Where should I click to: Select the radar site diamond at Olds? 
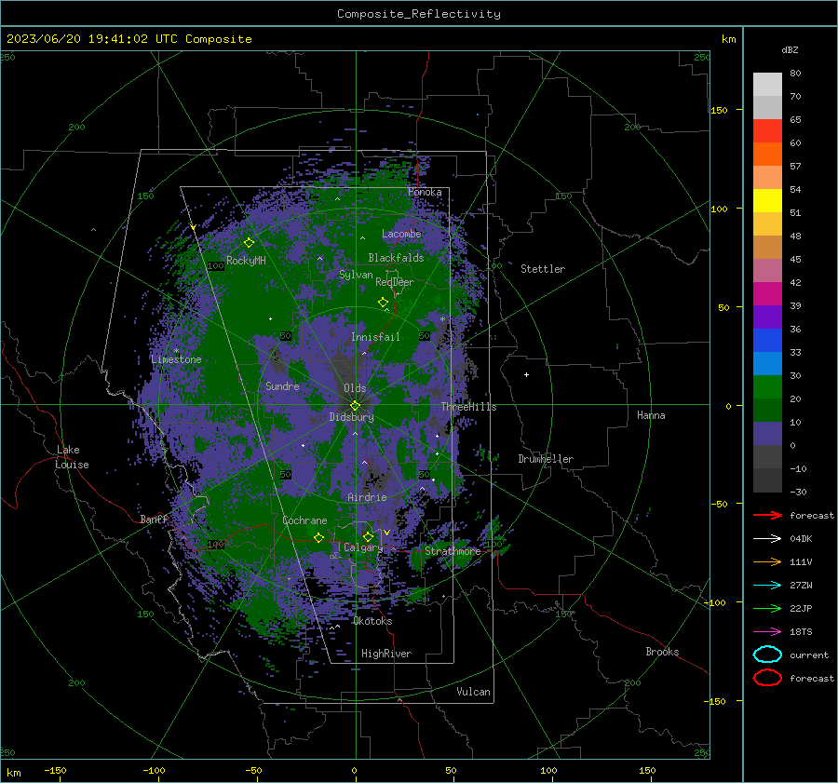pyautogui.click(x=355, y=406)
